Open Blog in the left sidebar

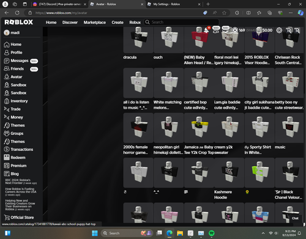(11, 174)
